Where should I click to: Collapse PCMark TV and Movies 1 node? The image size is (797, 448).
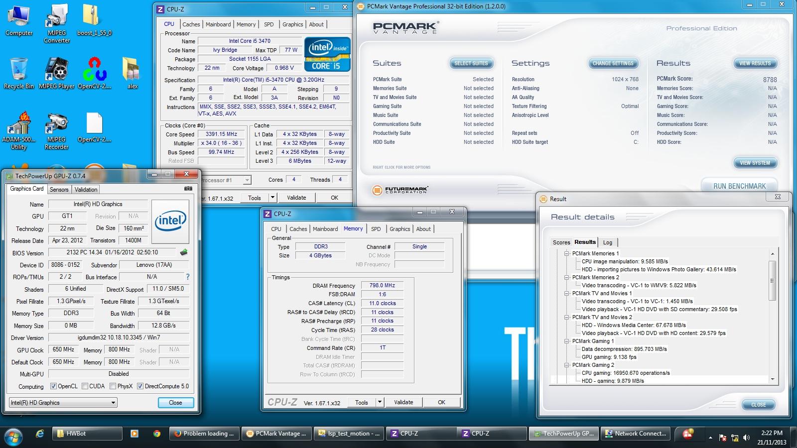pos(566,293)
